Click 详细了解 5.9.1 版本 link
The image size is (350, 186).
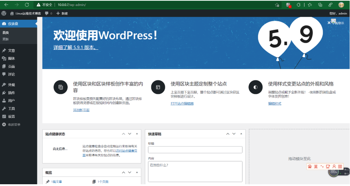point(76,47)
